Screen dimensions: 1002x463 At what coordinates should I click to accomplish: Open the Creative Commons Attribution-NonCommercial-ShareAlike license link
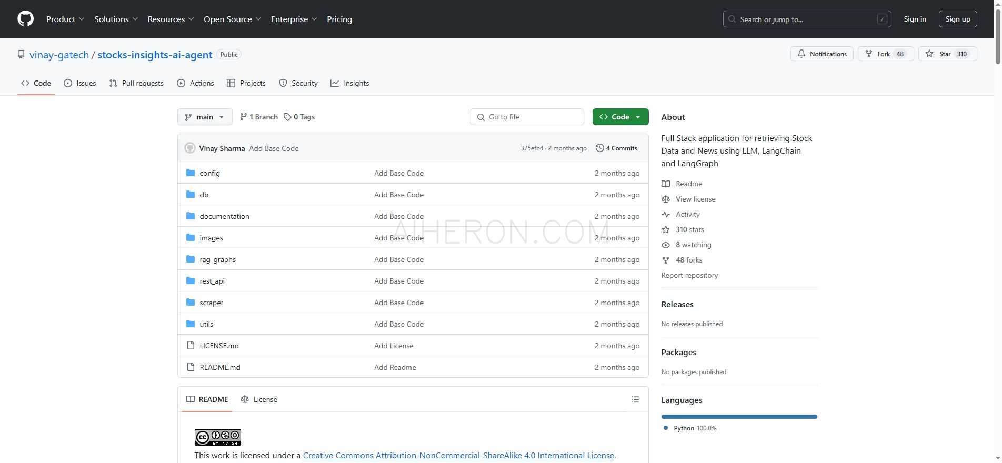coord(458,455)
